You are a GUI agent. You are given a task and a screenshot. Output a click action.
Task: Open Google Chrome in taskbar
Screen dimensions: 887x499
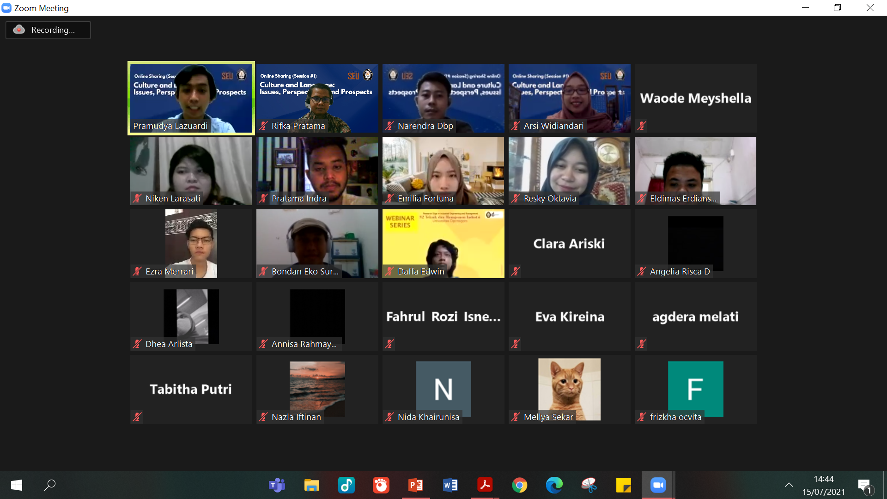[x=519, y=485]
